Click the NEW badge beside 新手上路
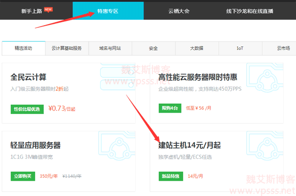 (x=48, y=9)
